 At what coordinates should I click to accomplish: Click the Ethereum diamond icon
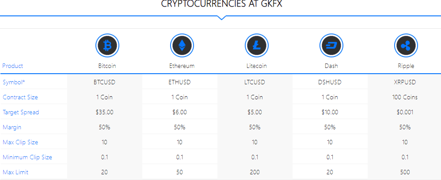pos(182,45)
